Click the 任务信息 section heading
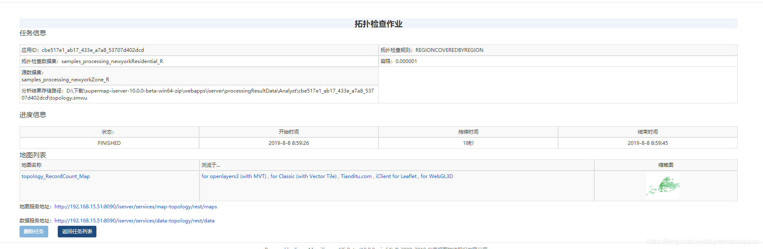The height and width of the screenshot is (249, 763). pos(33,33)
